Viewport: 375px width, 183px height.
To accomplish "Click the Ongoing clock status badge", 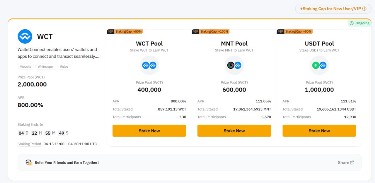I will tap(359, 23).
